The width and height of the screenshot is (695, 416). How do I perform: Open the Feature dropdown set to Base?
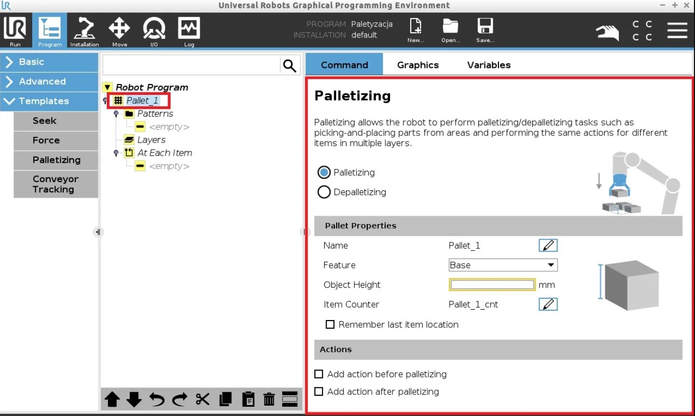(503, 265)
